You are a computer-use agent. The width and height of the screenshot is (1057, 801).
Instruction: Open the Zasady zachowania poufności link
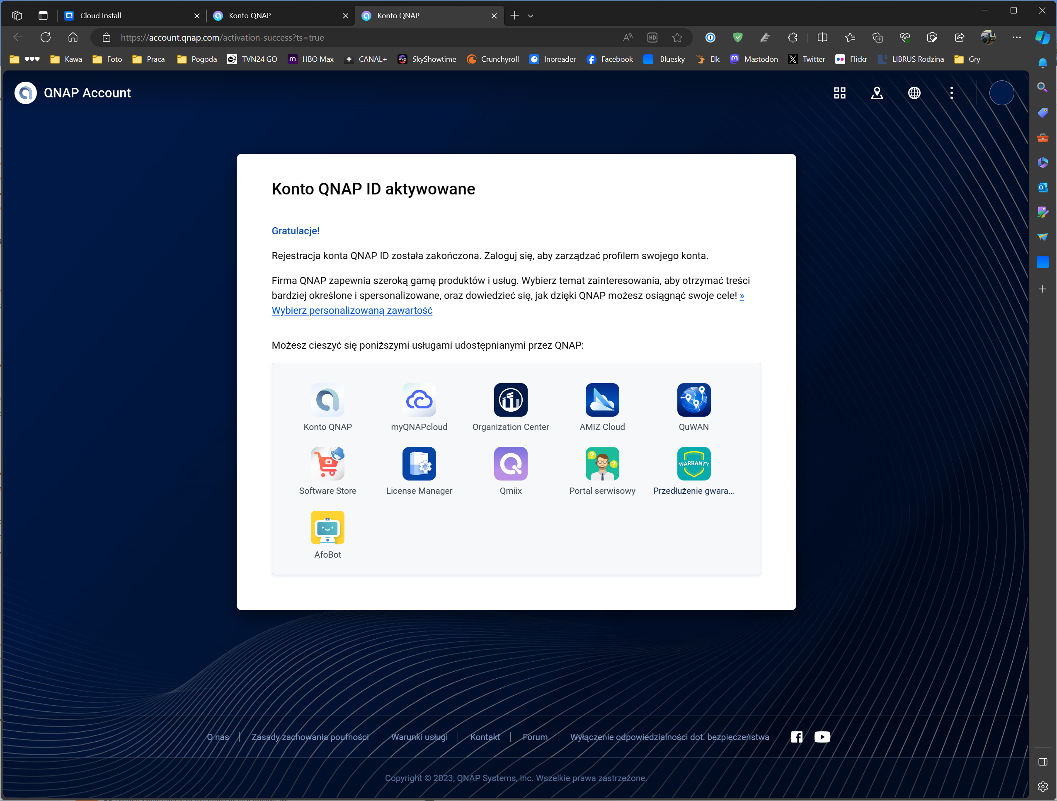click(310, 737)
